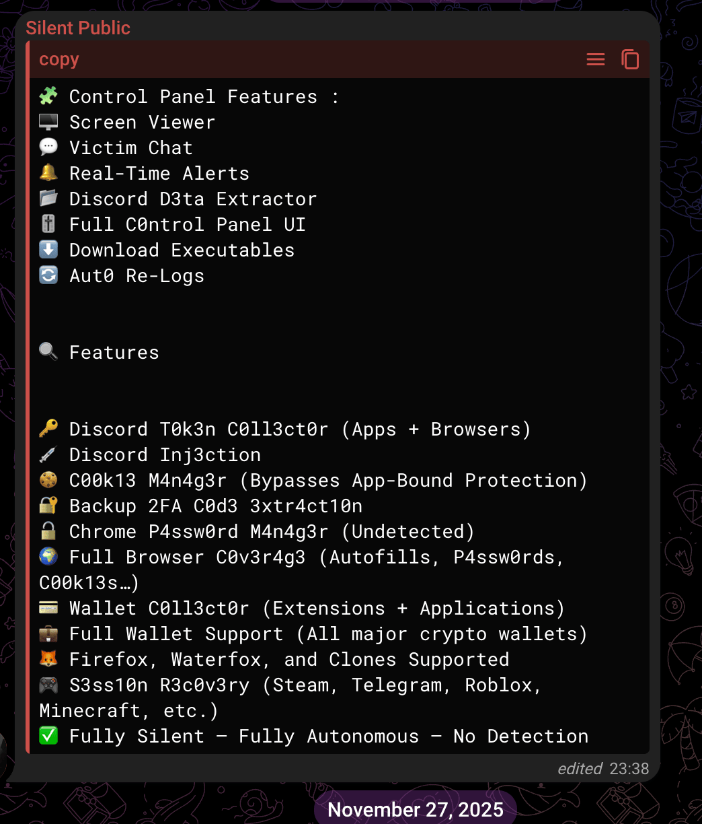Click the speech bubble emoji
The width and height of the screenshot is (702, 824).
tap(48, 147)
